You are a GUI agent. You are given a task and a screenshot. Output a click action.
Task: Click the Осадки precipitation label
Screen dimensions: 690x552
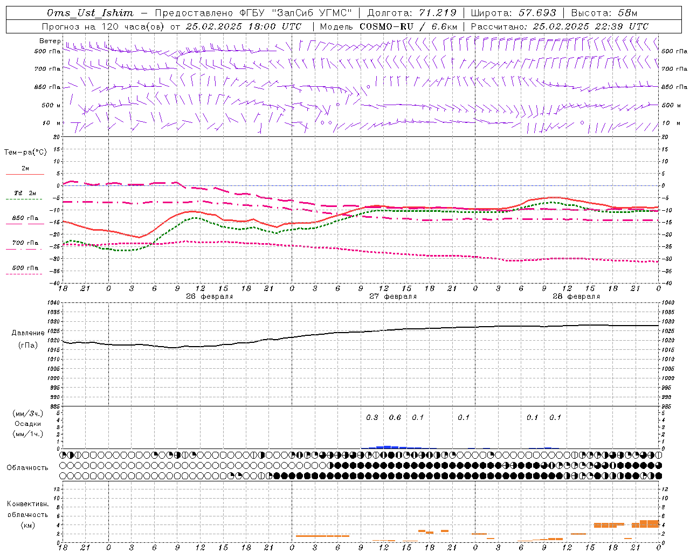tap(28, 424)
